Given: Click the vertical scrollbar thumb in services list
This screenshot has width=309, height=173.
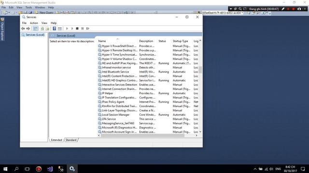Looking at the screenshot, I should 200,70.
